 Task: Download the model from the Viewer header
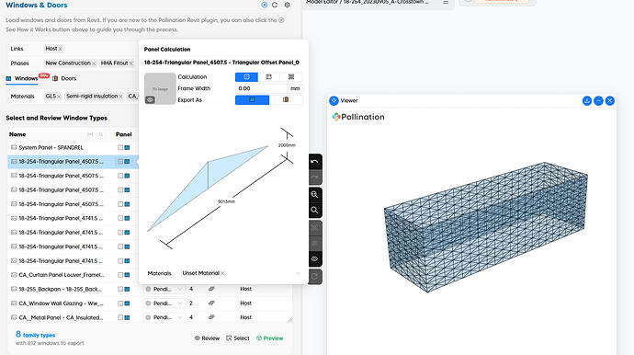tap(587, 101)
